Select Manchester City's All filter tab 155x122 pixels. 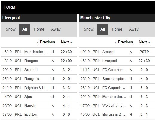coord(102,29)
